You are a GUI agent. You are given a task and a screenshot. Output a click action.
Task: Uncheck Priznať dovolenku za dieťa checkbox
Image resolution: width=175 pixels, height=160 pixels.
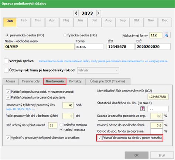100,138
